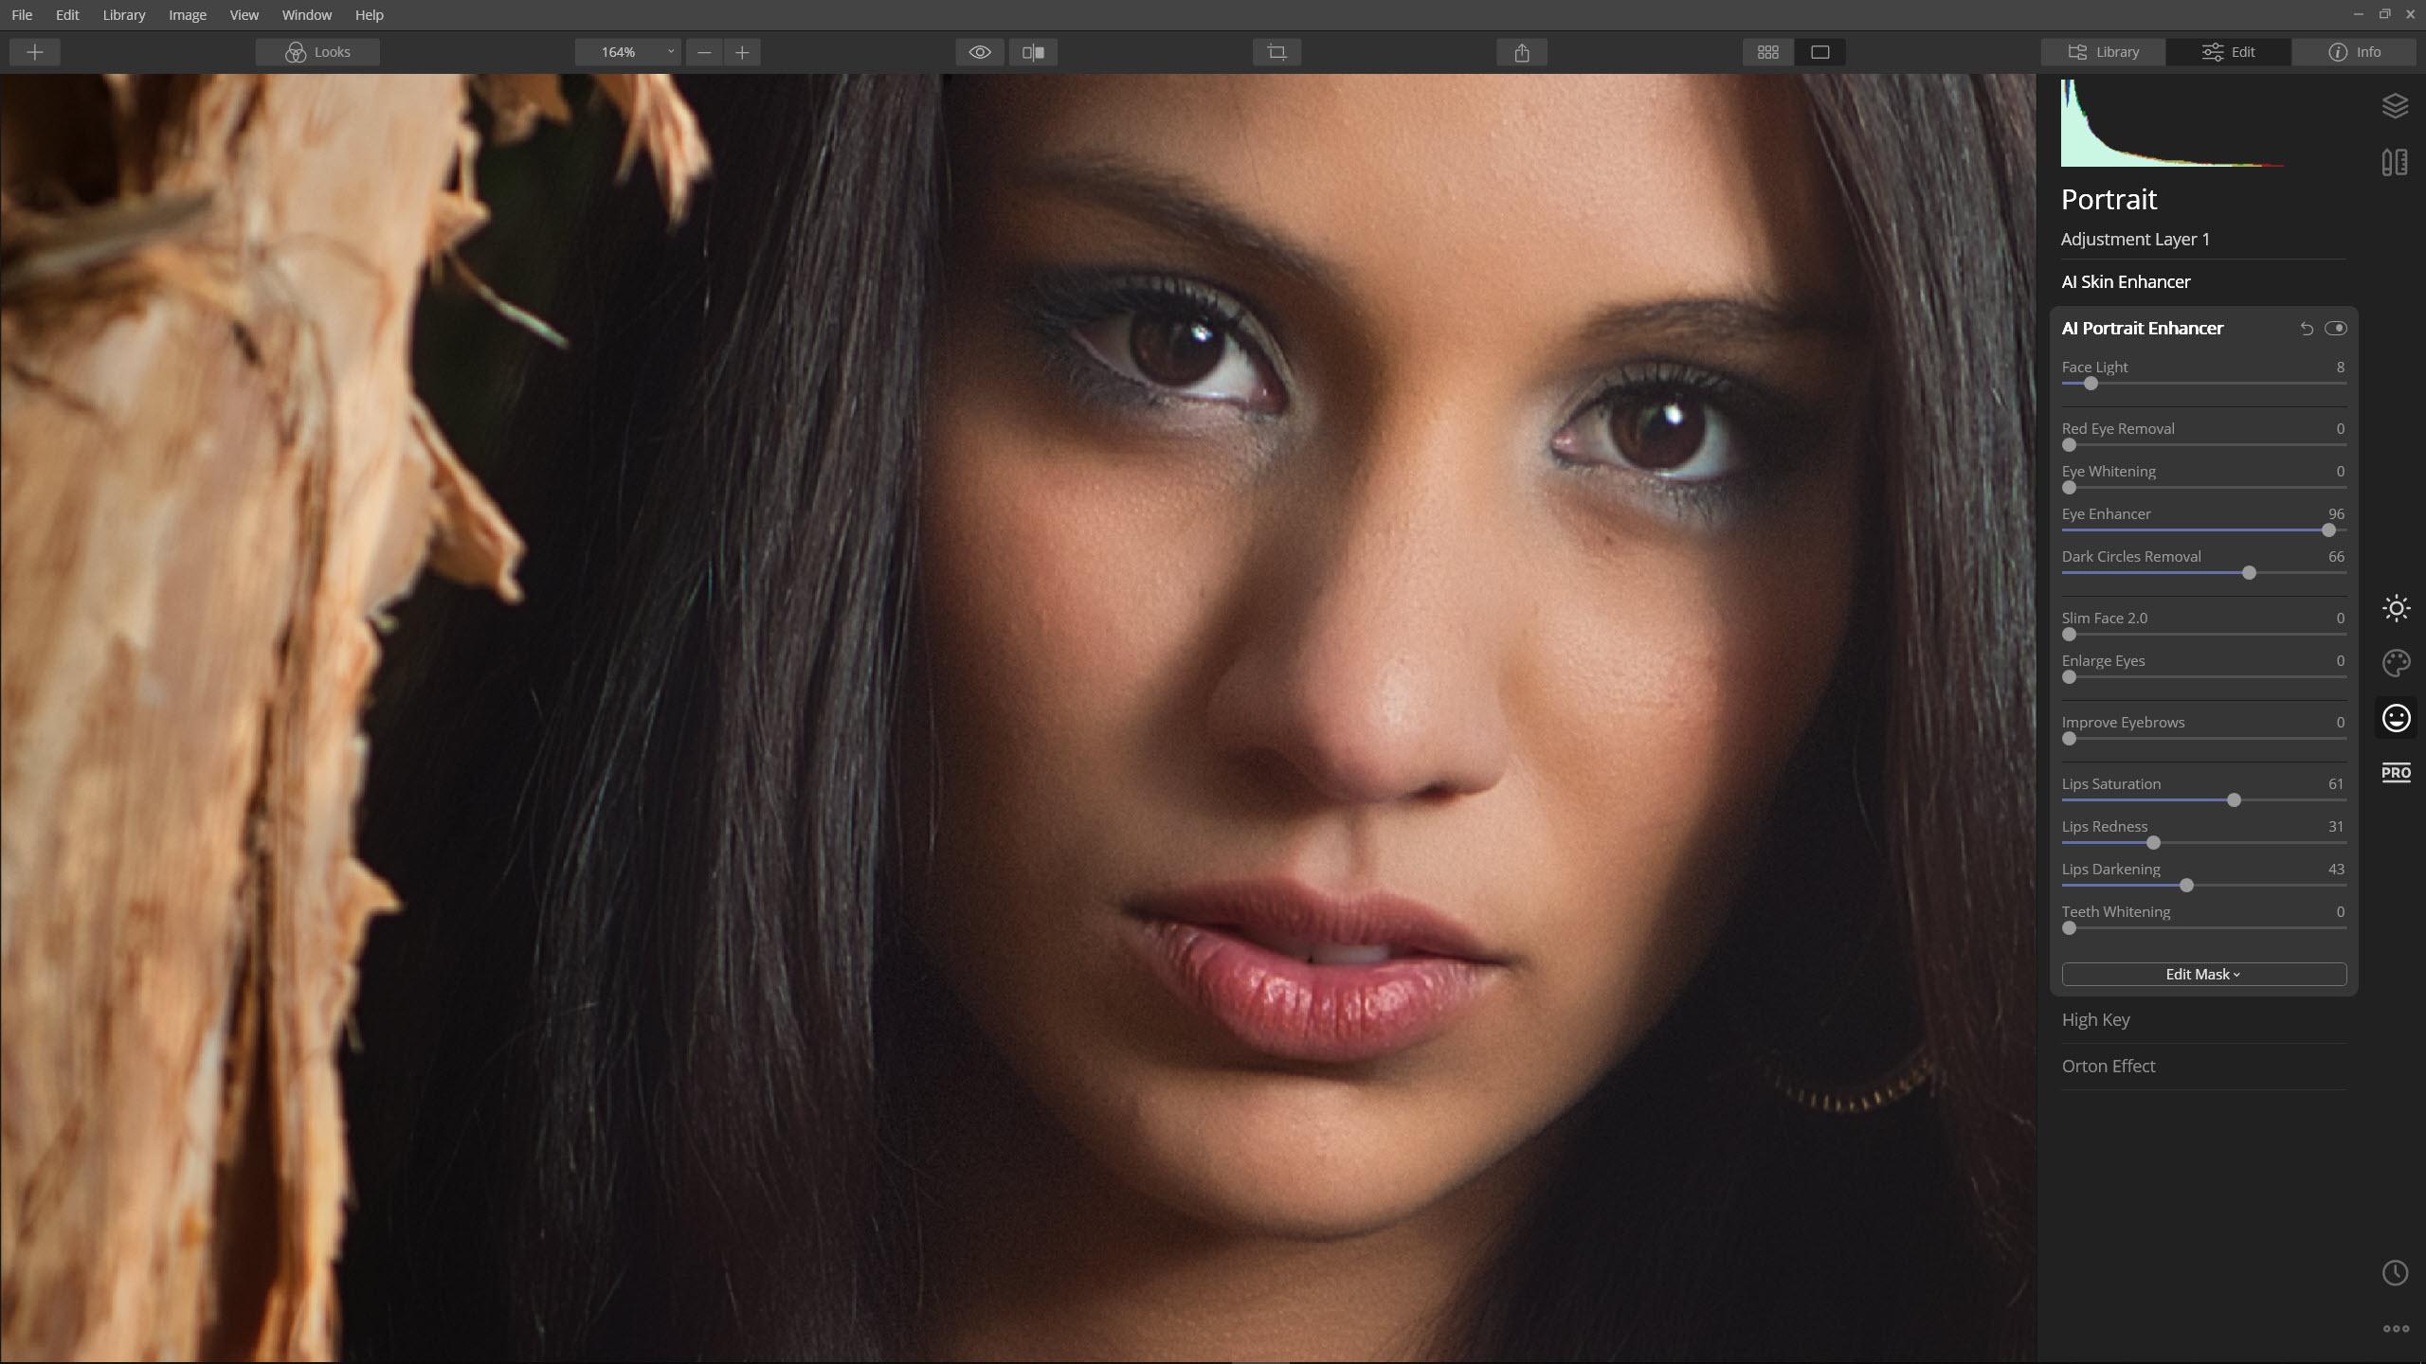Open the Canvas tools icon
This screenshot has width=2426, height=1364.
2395,163
